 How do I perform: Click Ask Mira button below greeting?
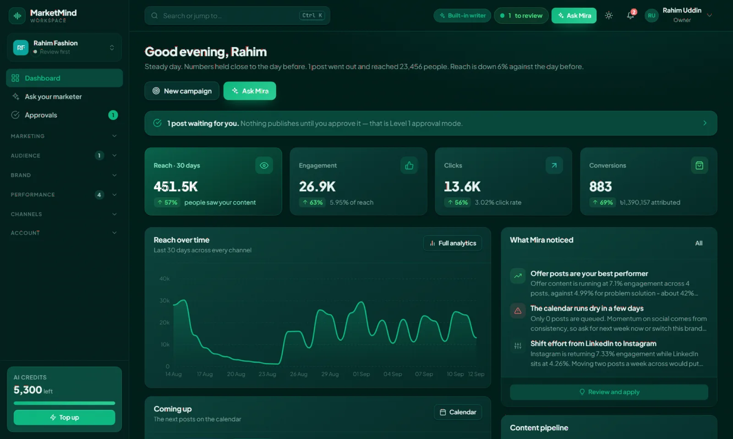pyautogui.click(x=250, y=91)
